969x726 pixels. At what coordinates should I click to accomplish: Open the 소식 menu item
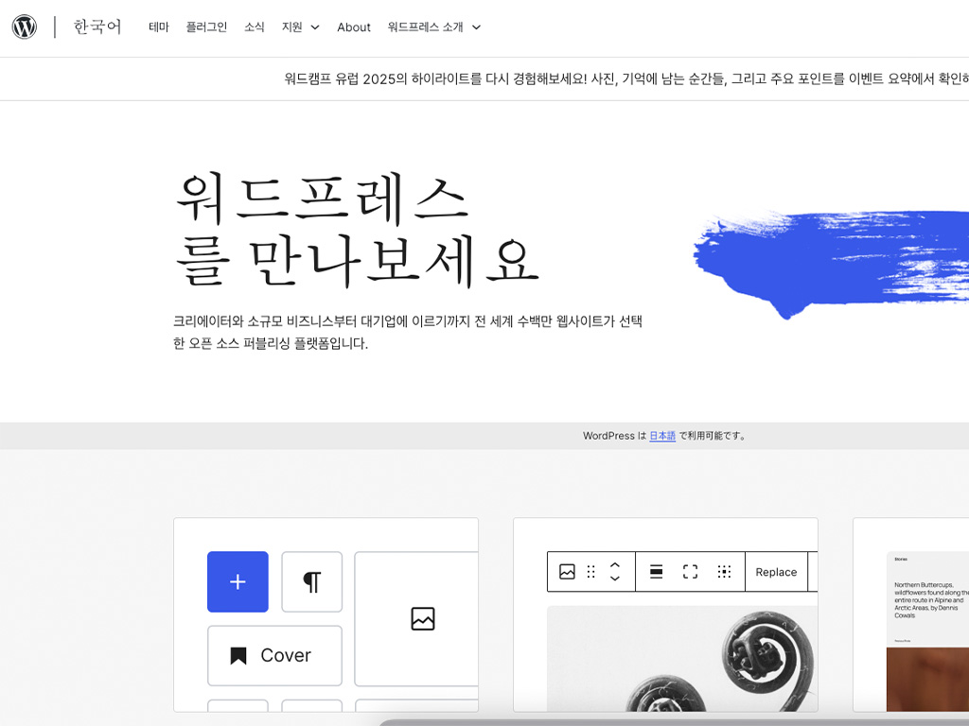click(x=254, y=27)
